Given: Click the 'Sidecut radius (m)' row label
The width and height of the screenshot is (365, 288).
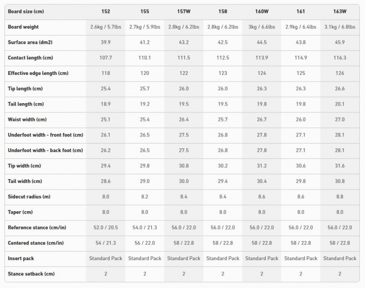Looking at the screenshot, I should (29, 197).
